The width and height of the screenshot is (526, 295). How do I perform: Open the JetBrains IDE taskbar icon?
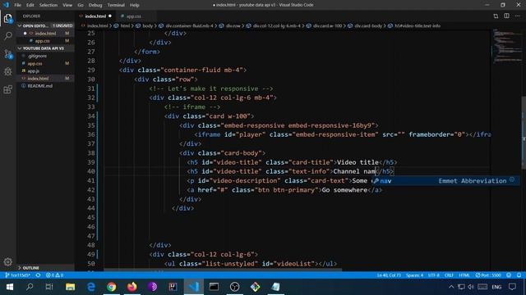[173, 287]
